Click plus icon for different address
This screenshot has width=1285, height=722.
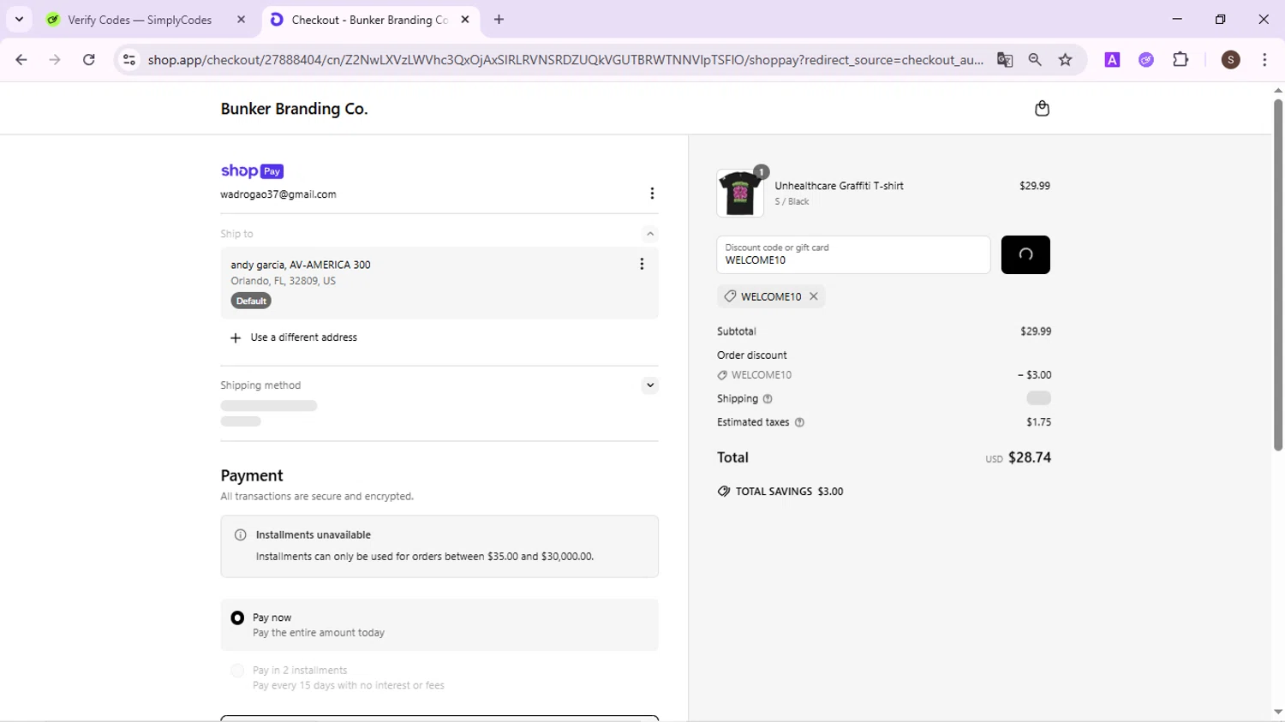pyautogui.click(x=236, y=337)
